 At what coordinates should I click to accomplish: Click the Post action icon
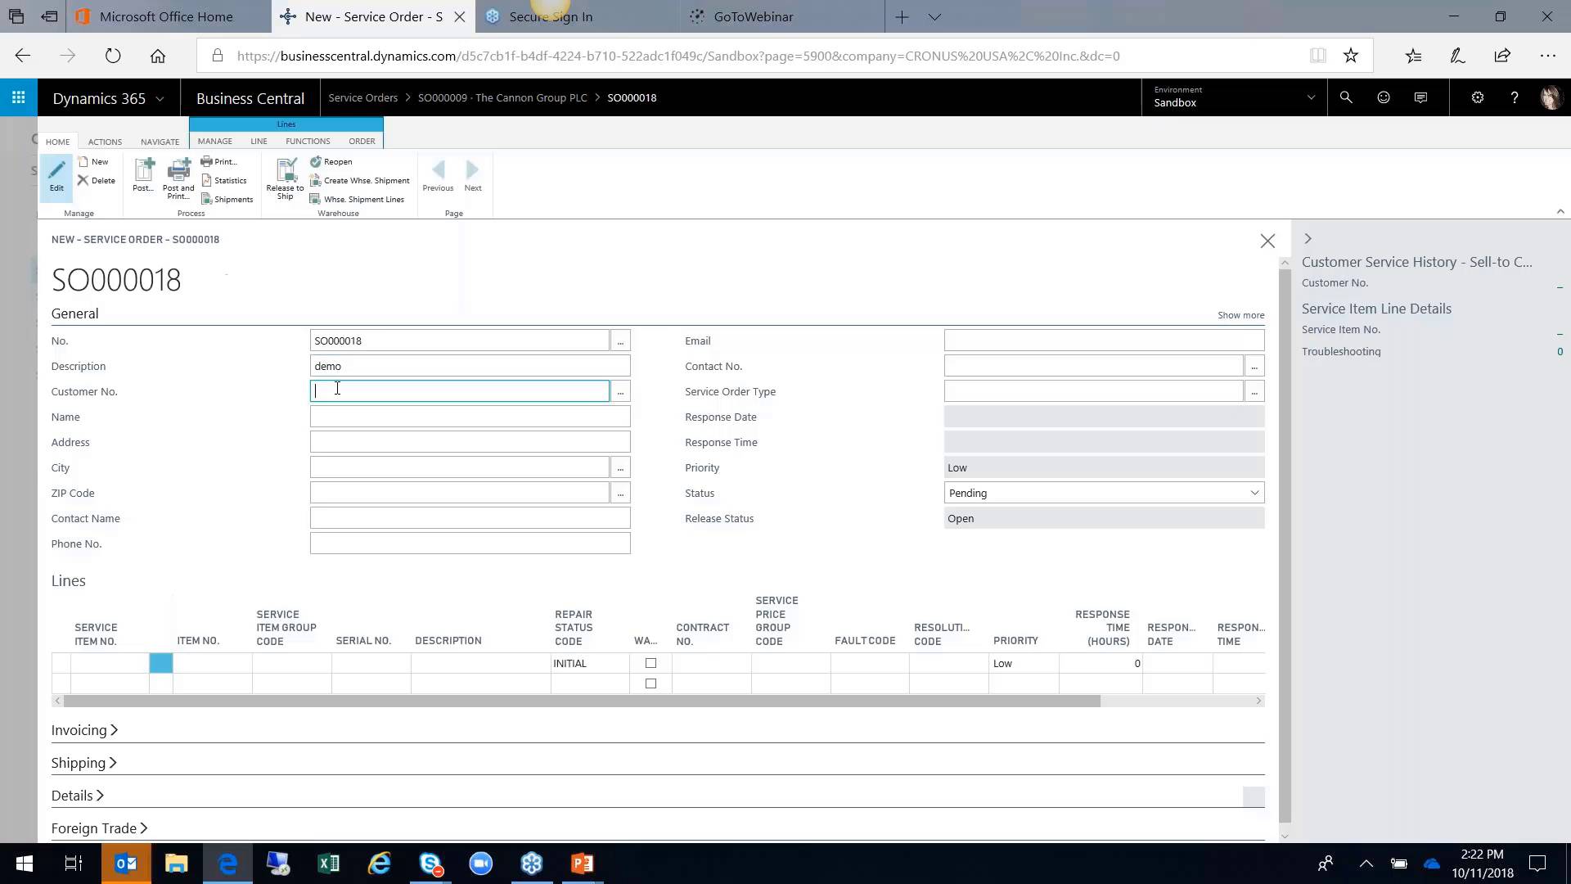point(143,176)
